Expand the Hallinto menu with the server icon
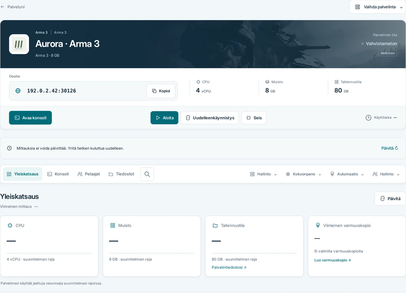This screenshot has width=406, height=293. click(x=264, y=174)
